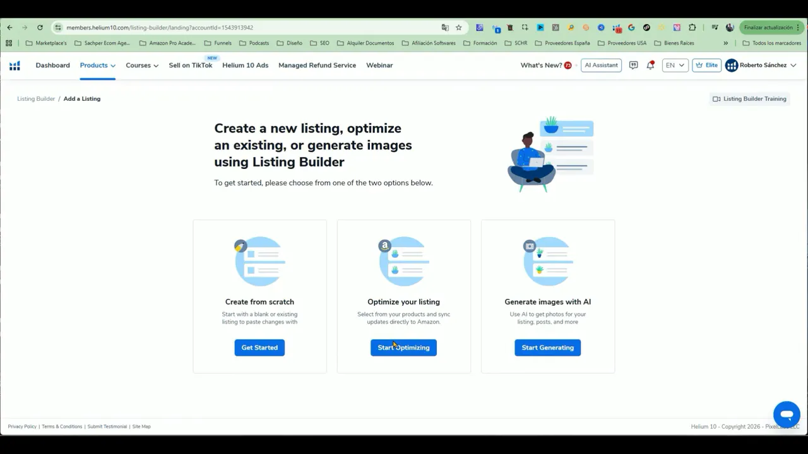The height and width of the screenshot is (454, 808).
Task: Open the Site Map link
Action: pyautogui.click(x=141, y=427)
